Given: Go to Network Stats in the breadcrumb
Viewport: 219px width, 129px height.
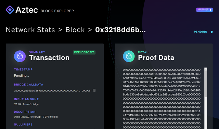Looking at the screenshot, I should [30, 30].
